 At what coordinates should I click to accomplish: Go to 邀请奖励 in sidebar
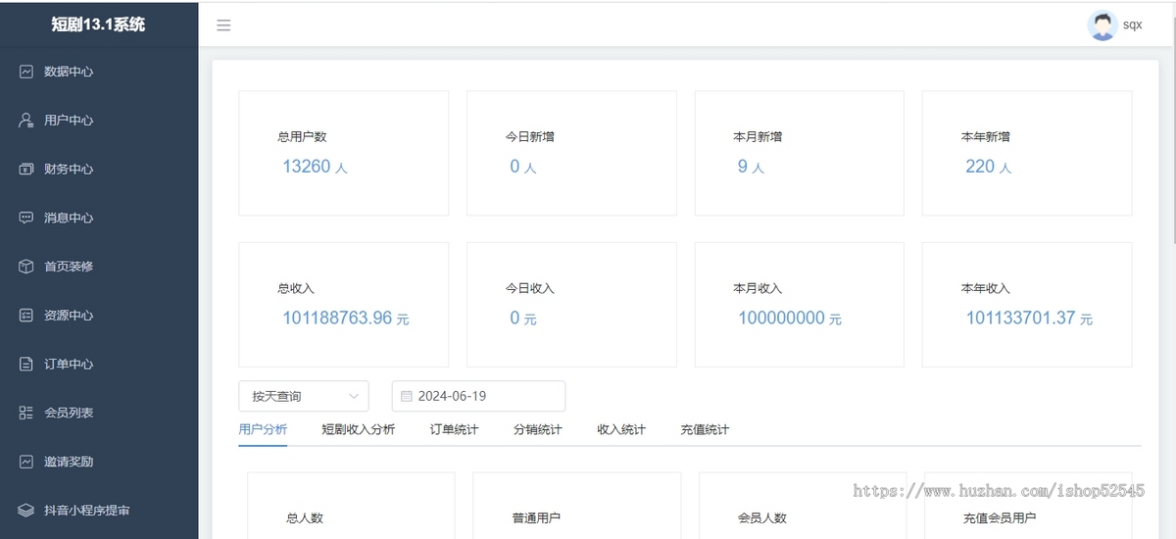99,462
